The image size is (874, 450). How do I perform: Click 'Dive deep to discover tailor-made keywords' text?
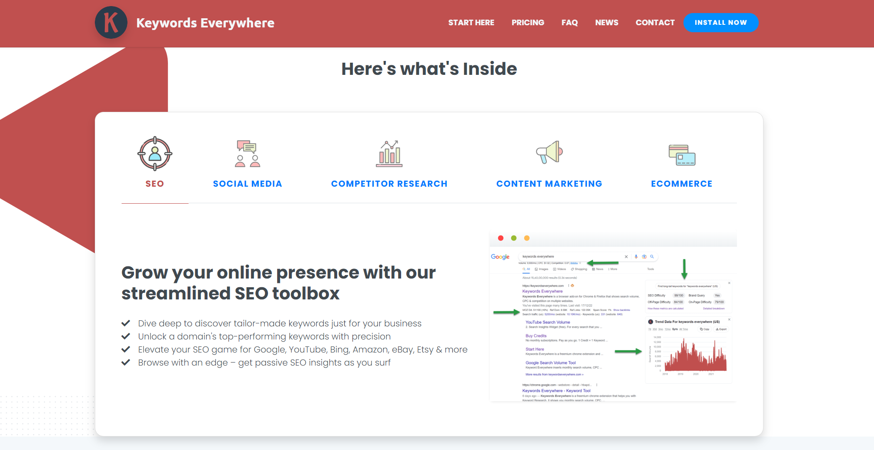280,323
